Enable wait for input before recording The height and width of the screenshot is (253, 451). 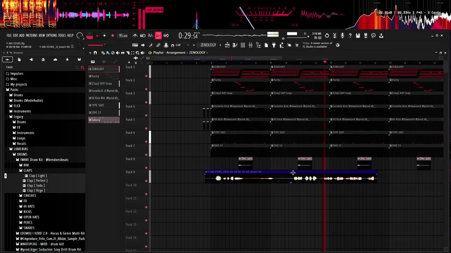(143, 35)
